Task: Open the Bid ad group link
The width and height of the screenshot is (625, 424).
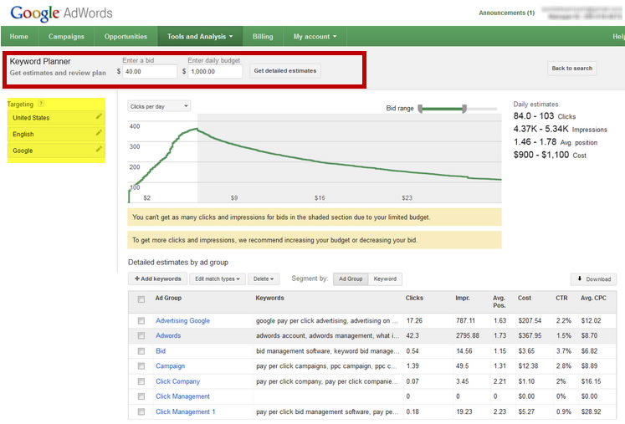Action: click(x=161, y=351)
